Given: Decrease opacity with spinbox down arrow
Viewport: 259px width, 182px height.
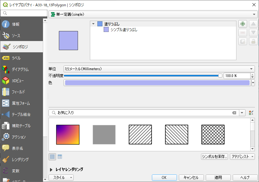Looking at the screenshot, I should click(252, 77).
